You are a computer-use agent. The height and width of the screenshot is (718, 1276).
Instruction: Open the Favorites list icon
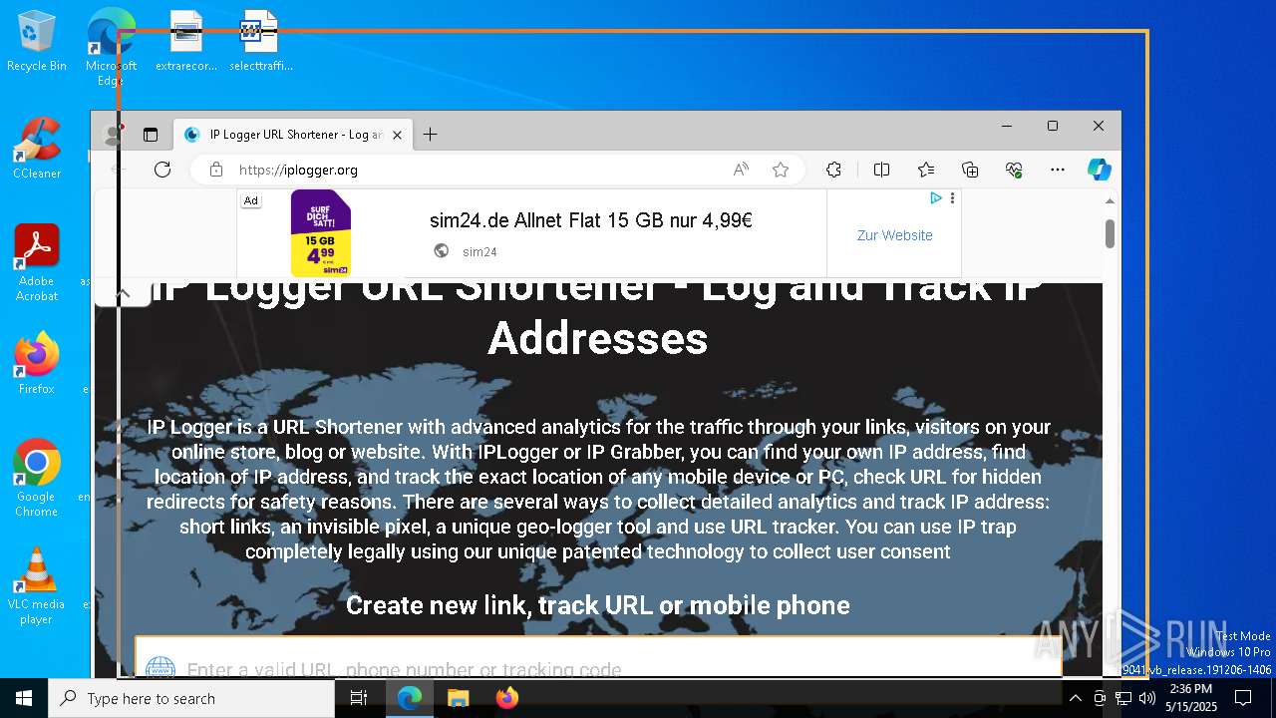926,170
